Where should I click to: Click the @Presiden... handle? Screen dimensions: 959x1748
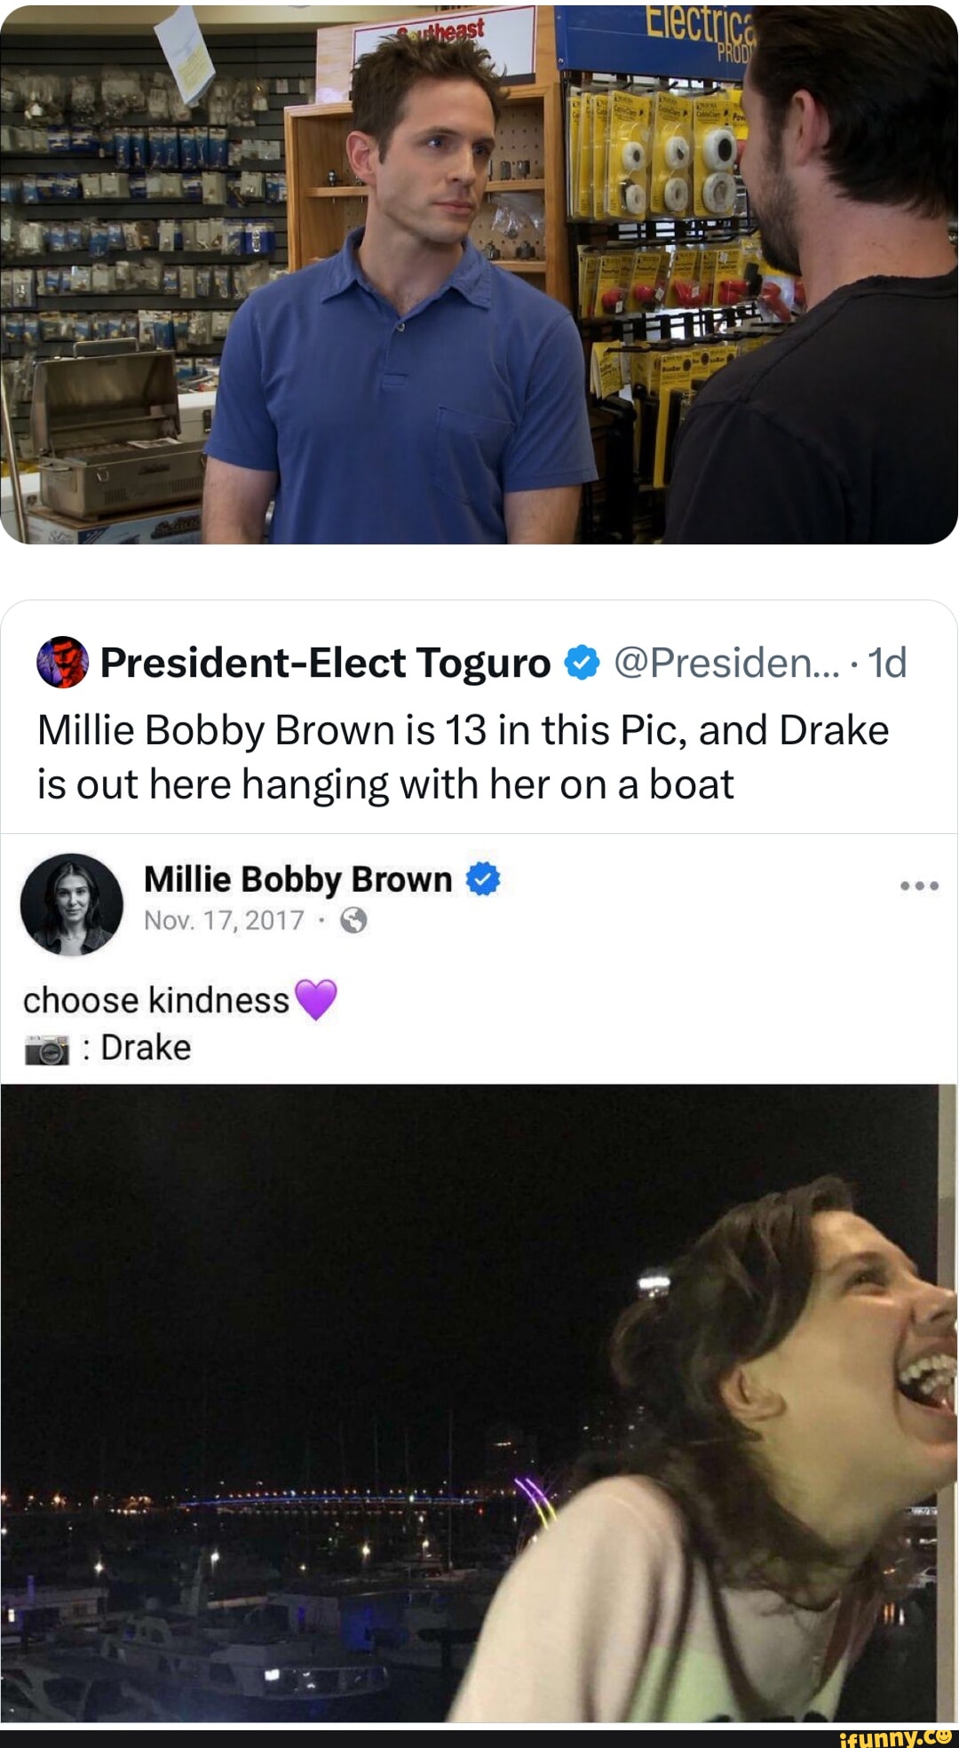[725, 663]
